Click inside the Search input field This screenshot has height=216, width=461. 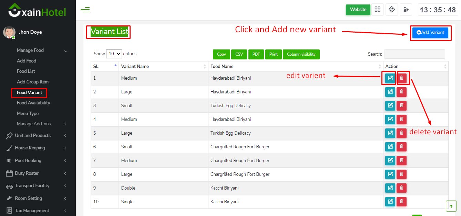414,54
